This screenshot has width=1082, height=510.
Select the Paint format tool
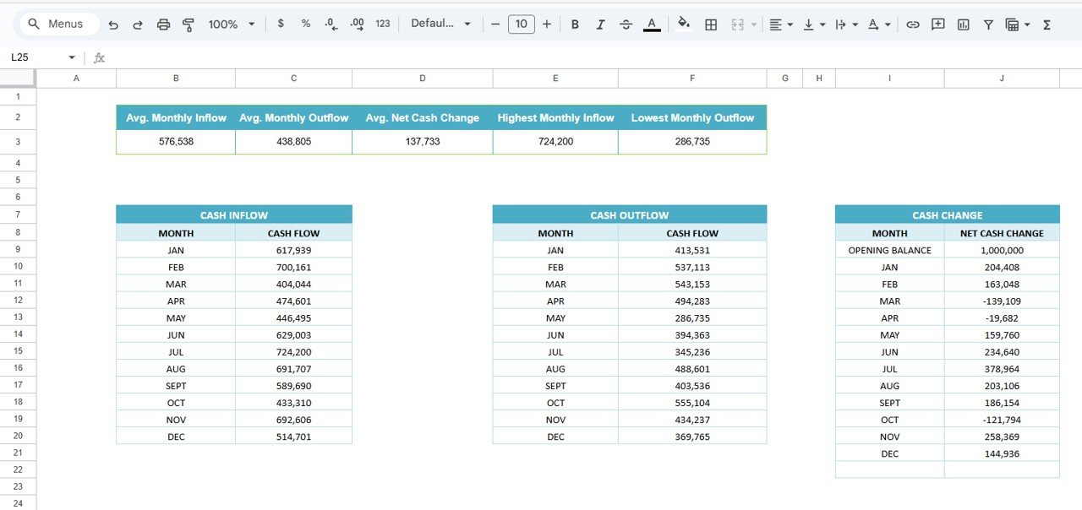188,24
